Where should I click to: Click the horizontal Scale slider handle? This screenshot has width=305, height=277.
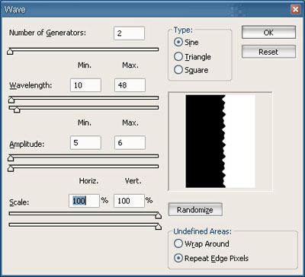pyautogui.click(x=158, y=216)
